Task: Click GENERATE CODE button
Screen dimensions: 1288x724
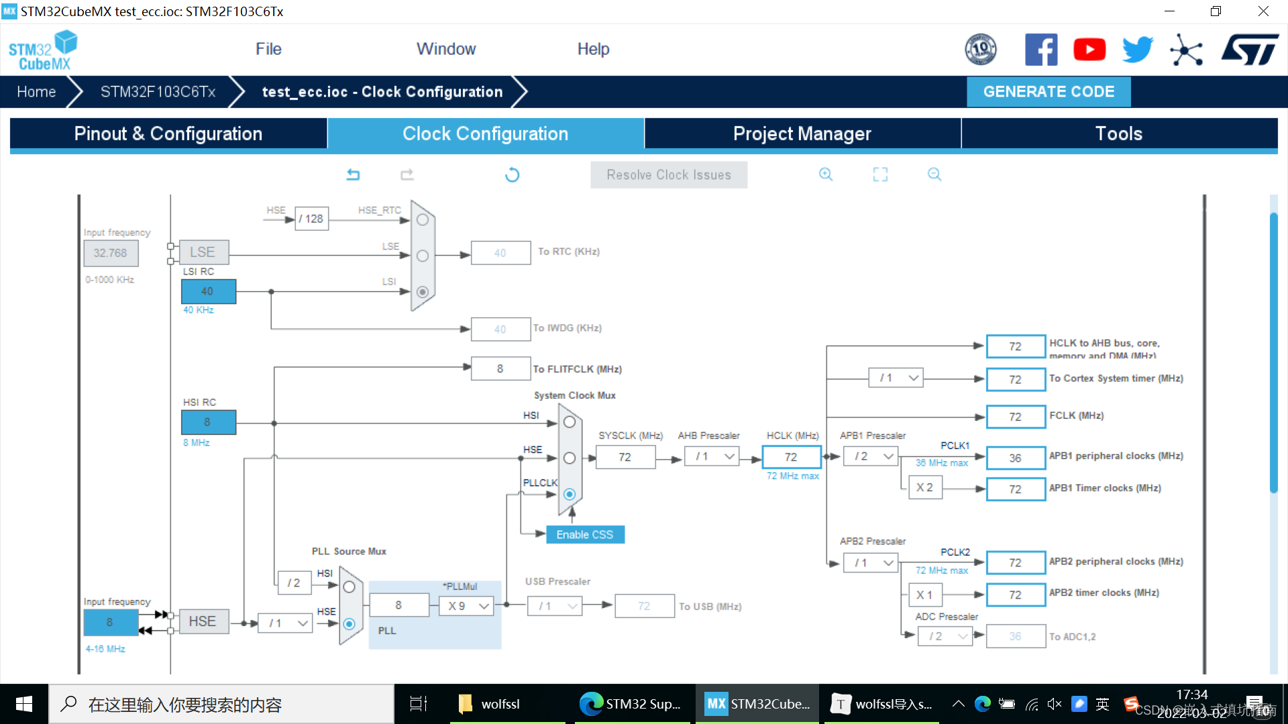Action: point(1050,91)
